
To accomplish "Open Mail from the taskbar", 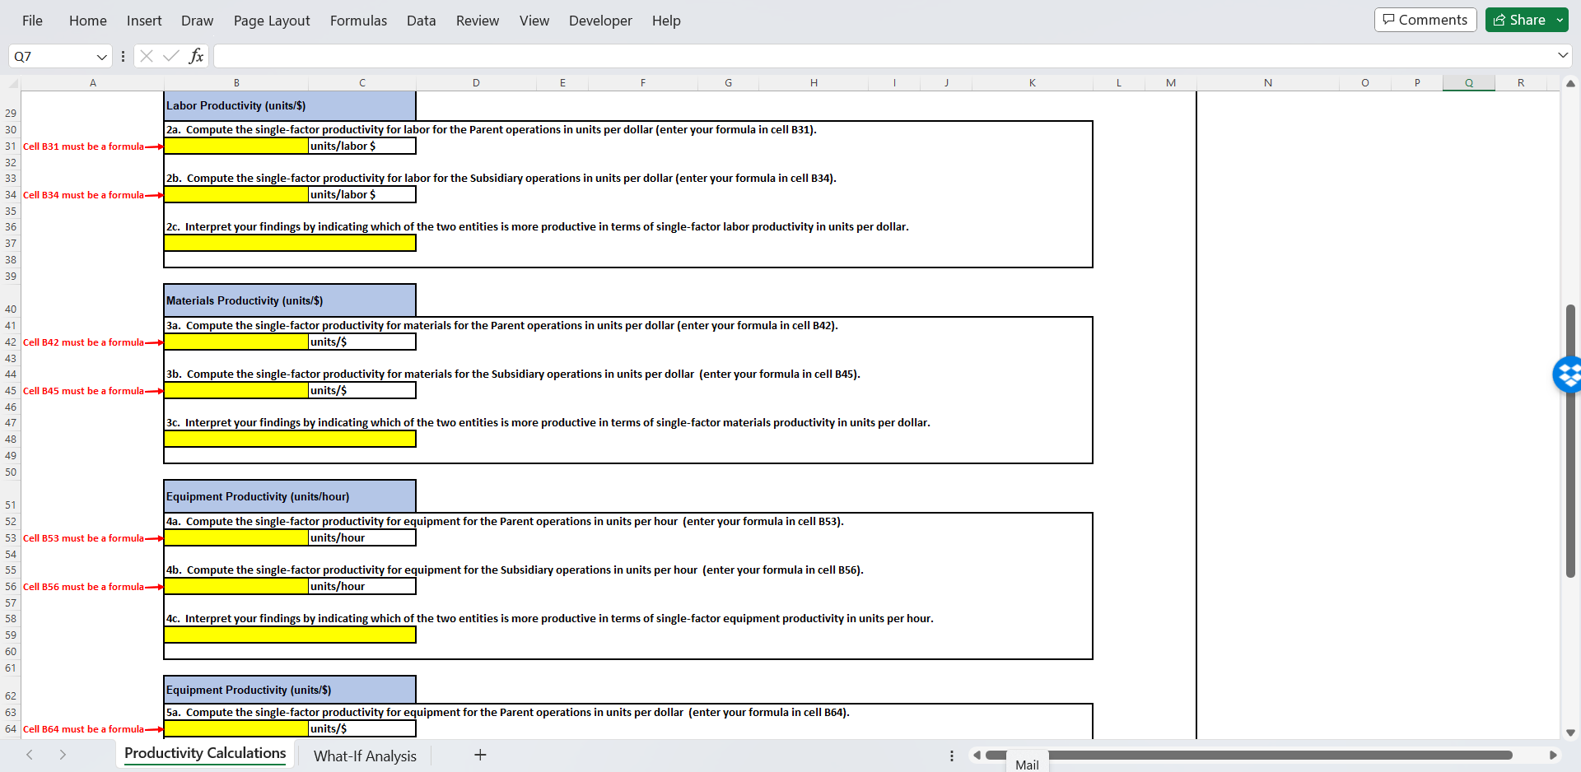I will [1026, 764].
